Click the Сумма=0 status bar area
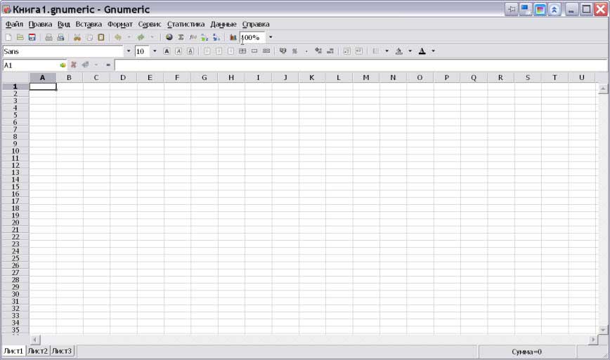The image size is (610, 360). click(x=527, y=352)
